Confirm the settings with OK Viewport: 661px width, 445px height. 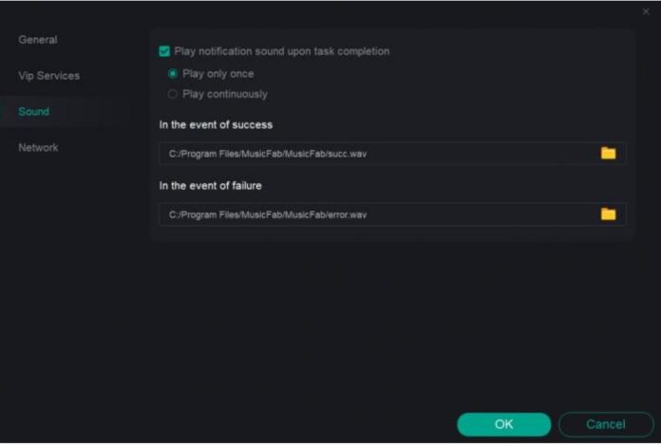[x=503, y=424]
